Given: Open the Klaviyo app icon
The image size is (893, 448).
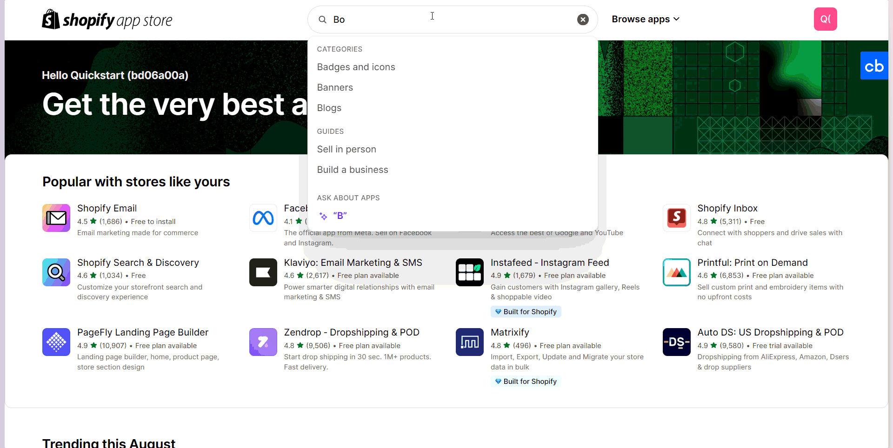Looking at the screenshot, I should (263, 272).
